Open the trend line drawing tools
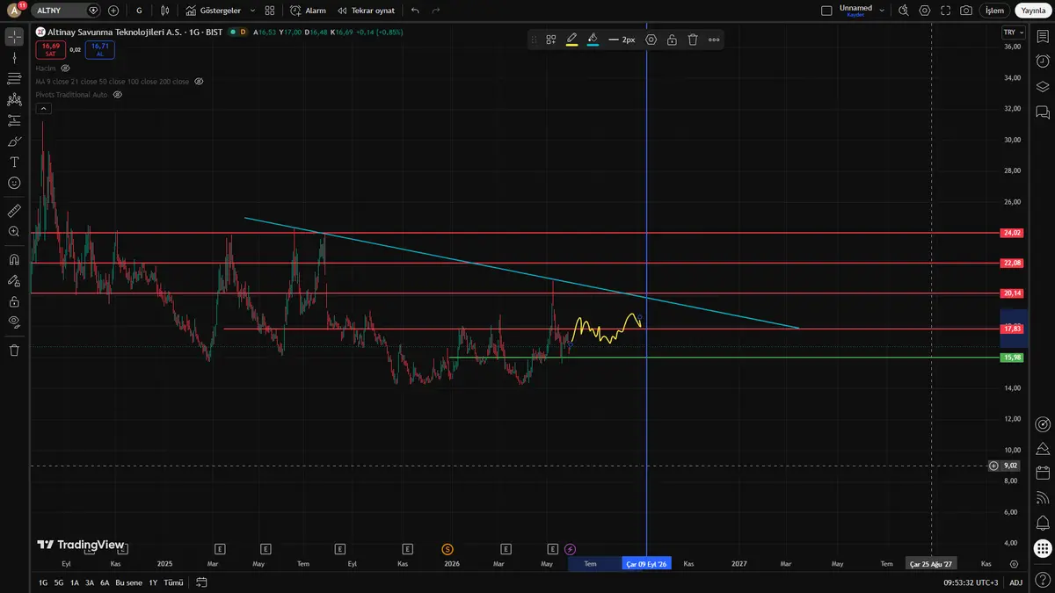 pos(14,57)
